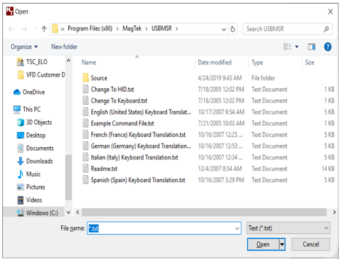This screenshot has width=342, height=260.
Task: Select USBMSR in the breadcrumb path
Action: (x=162, y=29)
